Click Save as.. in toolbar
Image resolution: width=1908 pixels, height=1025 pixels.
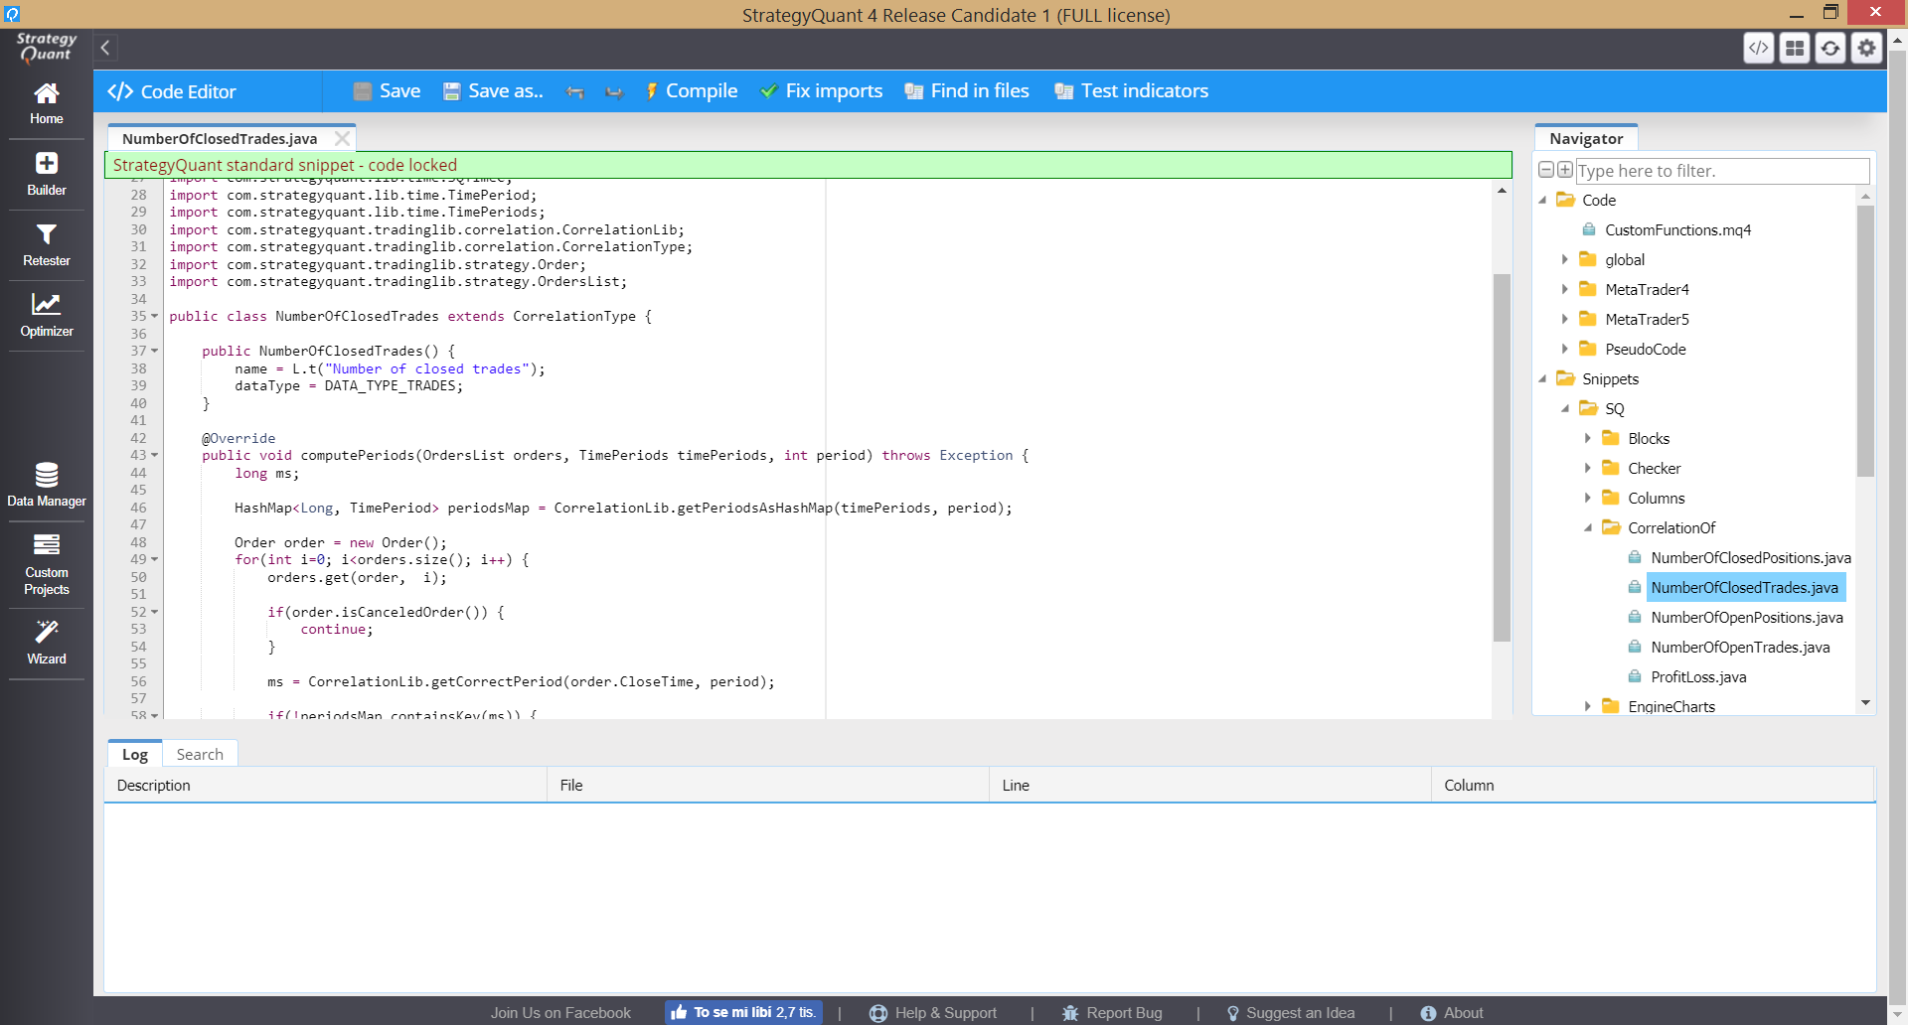[x=493, y=91]
